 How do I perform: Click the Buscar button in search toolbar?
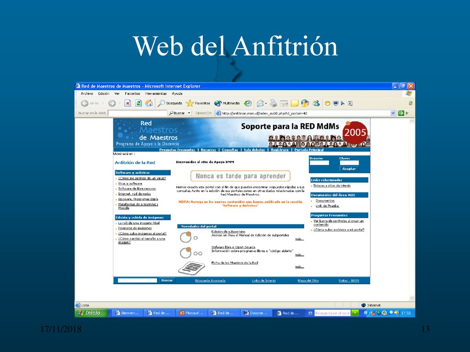[x=177, y=113]
